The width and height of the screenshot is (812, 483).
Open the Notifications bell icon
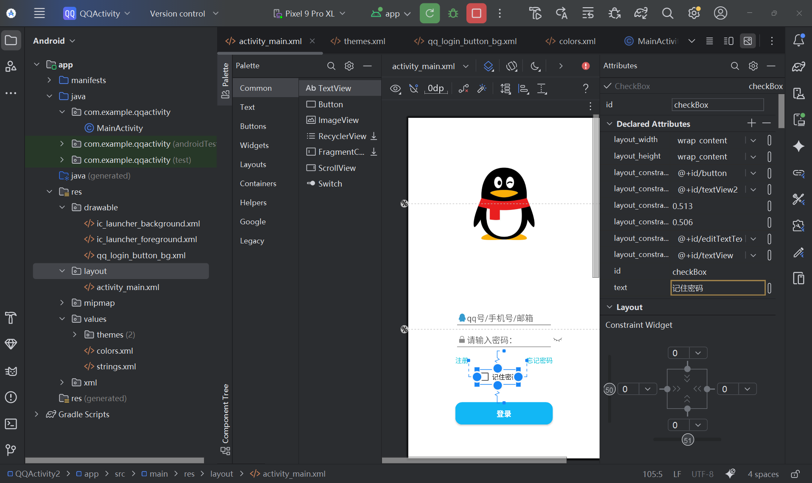point(799,40)
